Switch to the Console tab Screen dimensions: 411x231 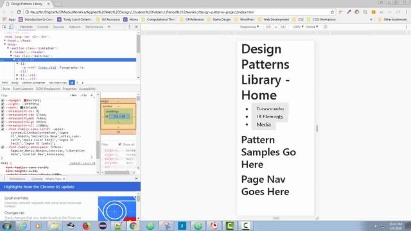point(43,27)
